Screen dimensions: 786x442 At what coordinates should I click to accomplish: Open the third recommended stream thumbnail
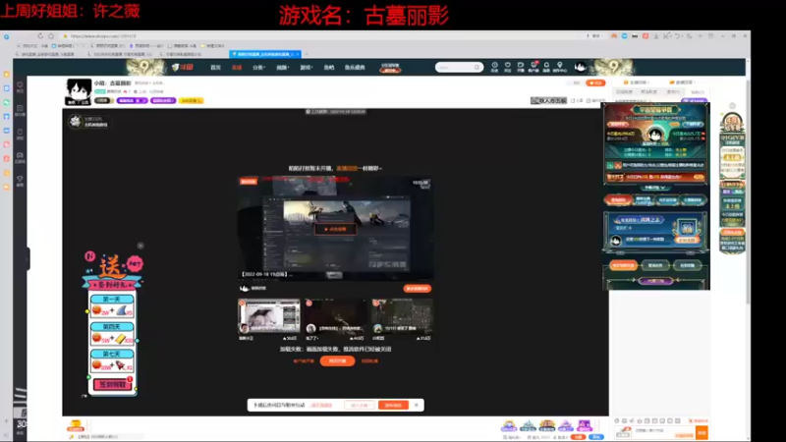(402, 316)
